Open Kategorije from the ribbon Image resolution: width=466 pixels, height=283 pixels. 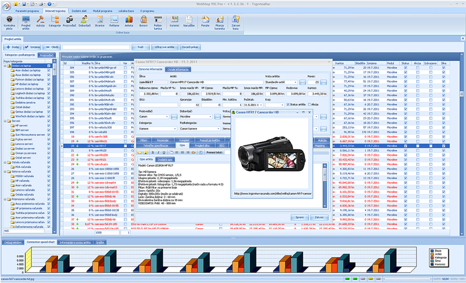55,22
